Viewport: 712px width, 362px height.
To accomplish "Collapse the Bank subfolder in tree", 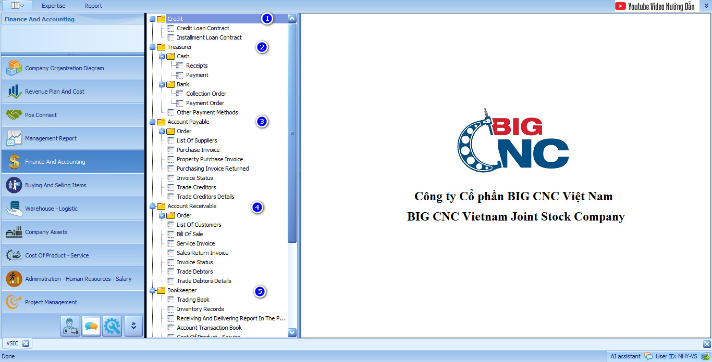I will [162, 85].
